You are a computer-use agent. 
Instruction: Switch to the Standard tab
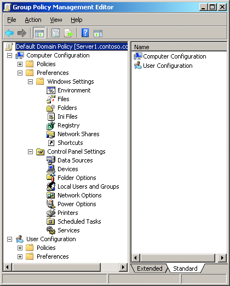[185, 269]
